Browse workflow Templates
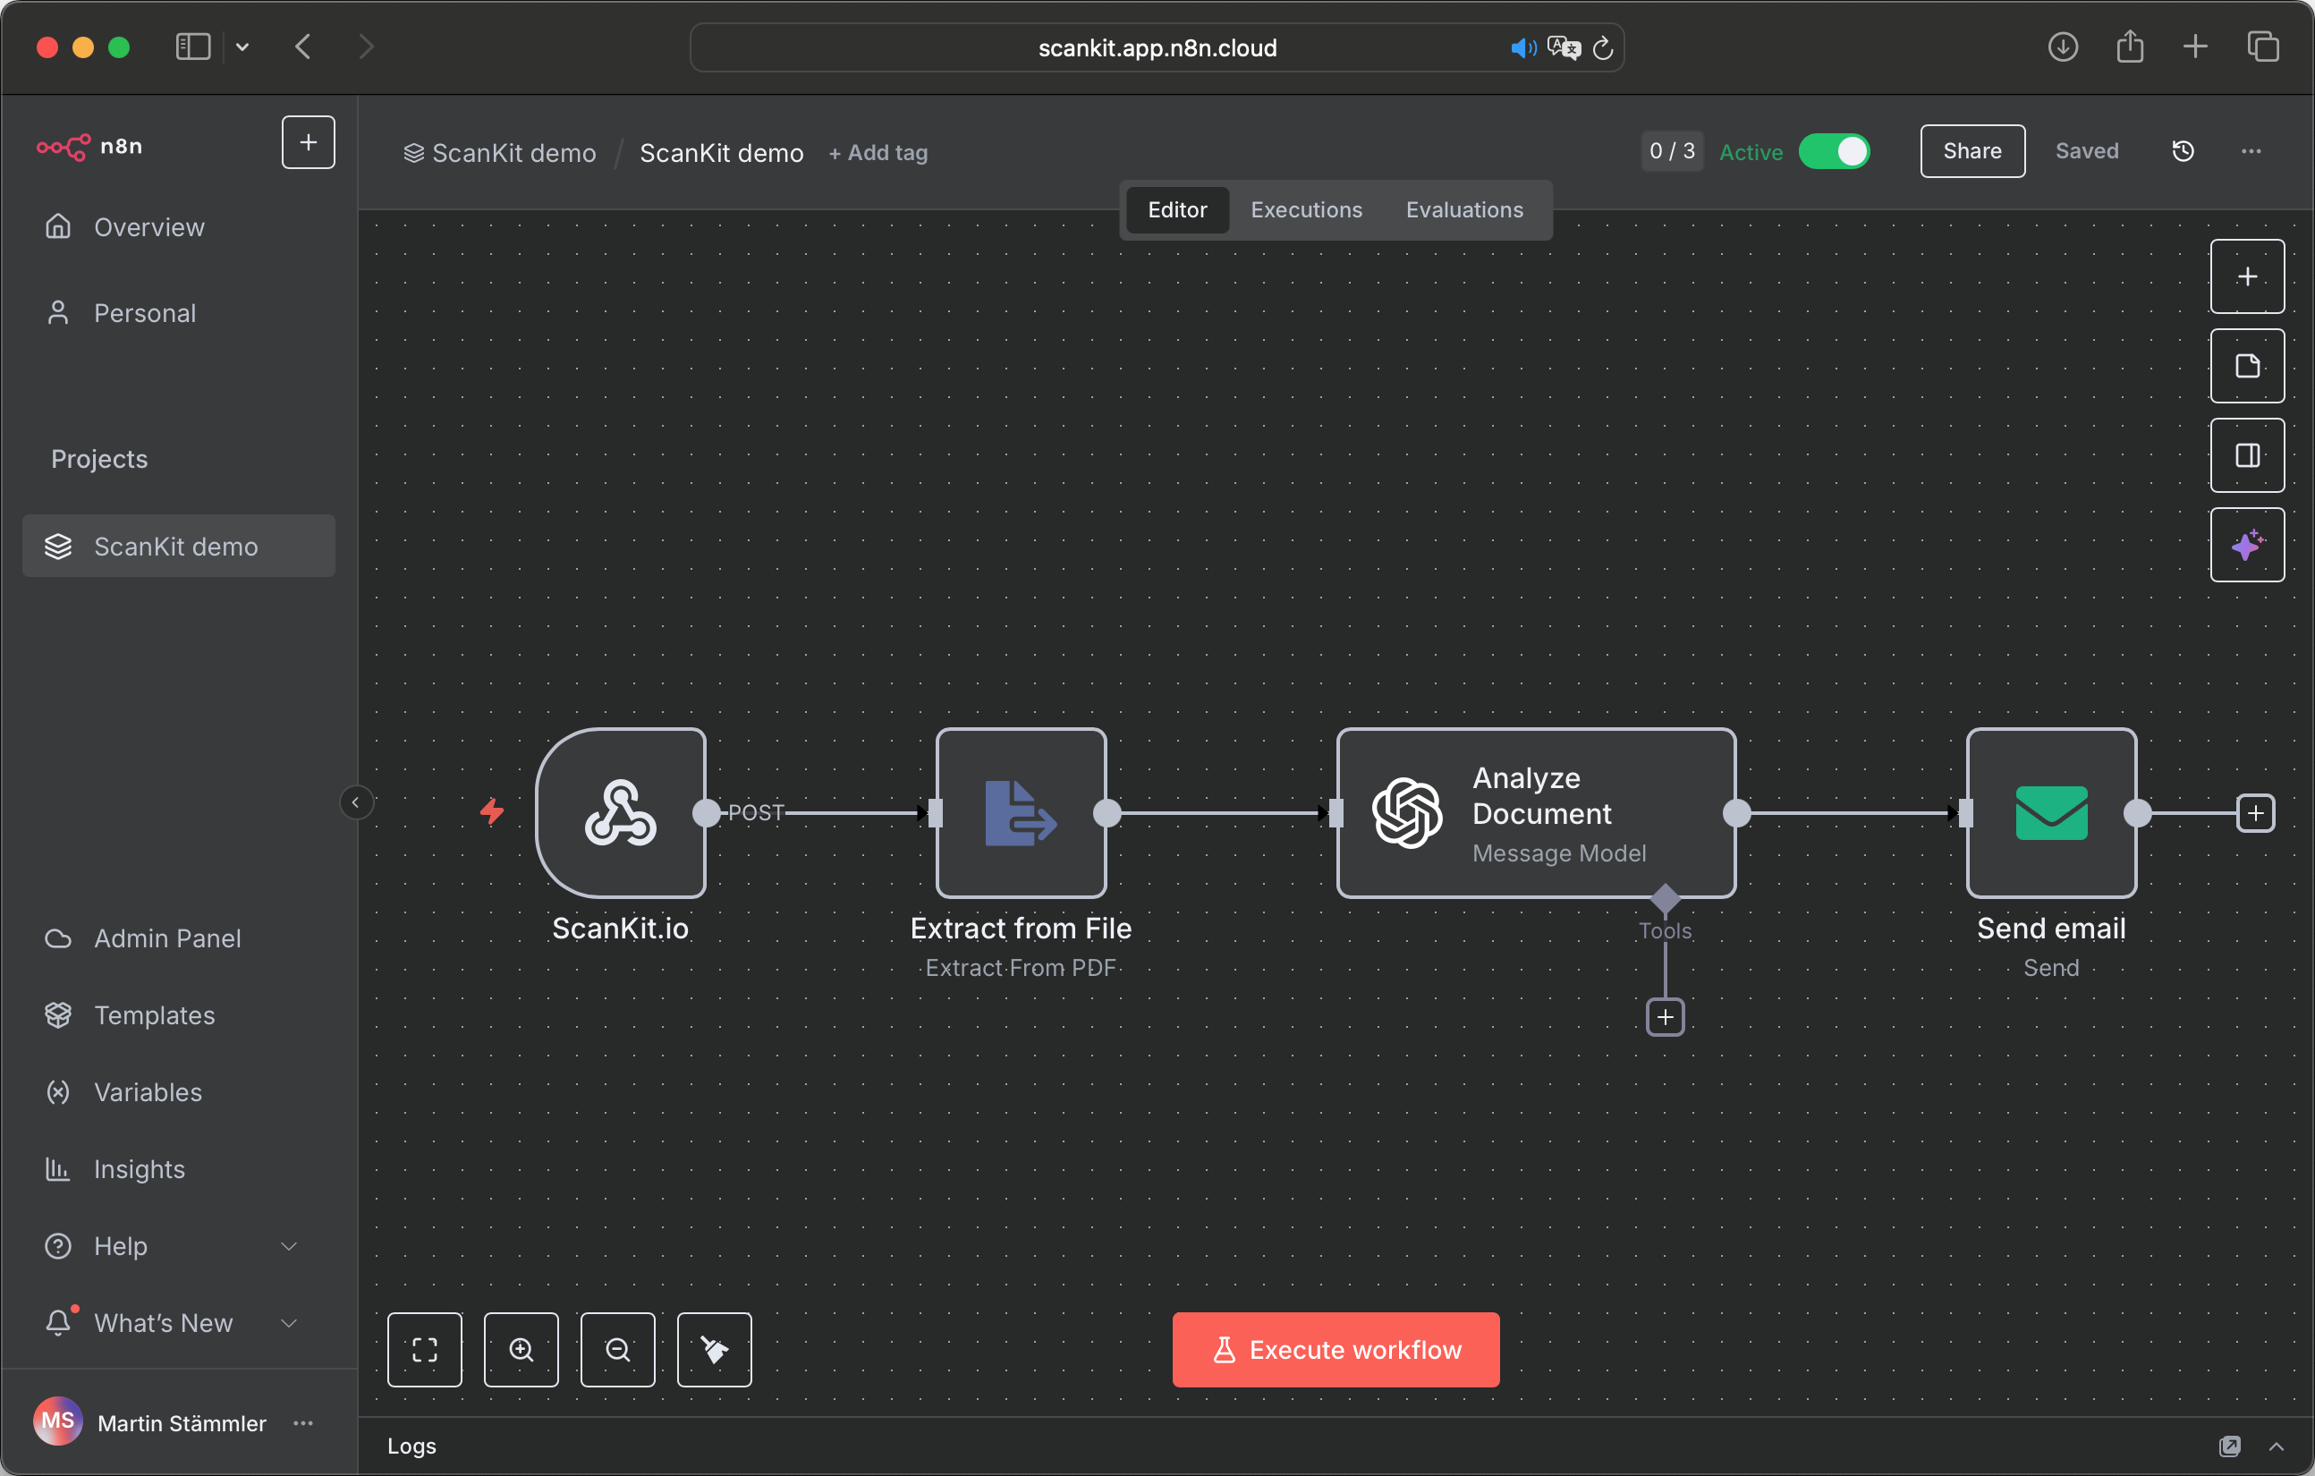2315x1476 pixels. pyautogui.click(x=179, y=1014)
